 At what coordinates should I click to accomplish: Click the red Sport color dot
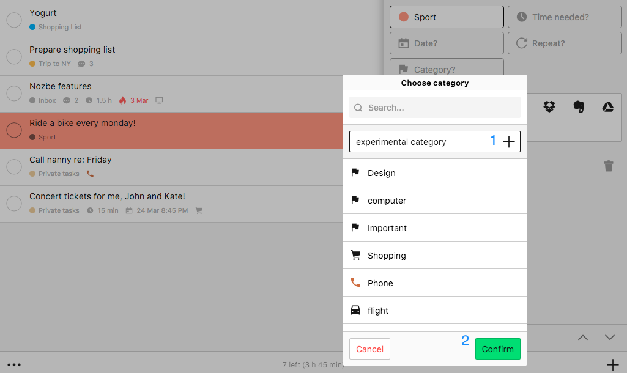point(404,17)
